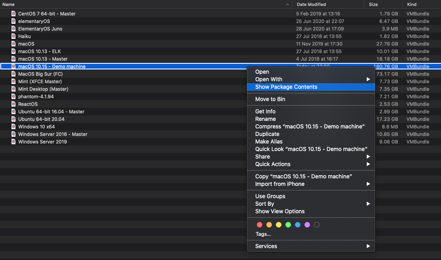Image resolution: width=441 pixels, height=260 pixels.
Task: Click the "28 Jun 2020 at 17:09" date
Action: [320, 29]
